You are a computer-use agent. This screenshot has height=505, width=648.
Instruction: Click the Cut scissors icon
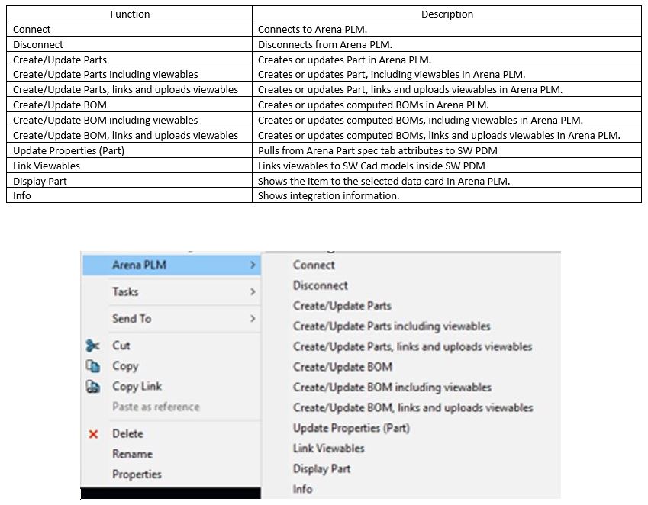coord(93,346)
